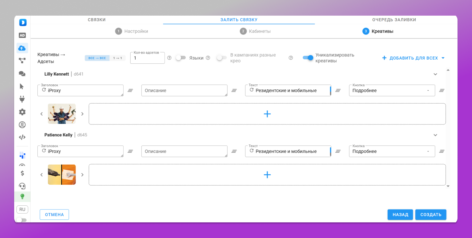Open the cloud upload sidebar icon
Screen dimensions: 472x238
click(22, 48)
